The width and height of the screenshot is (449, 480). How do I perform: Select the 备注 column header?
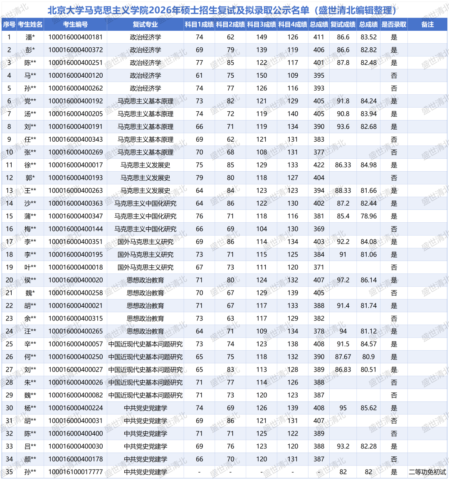427,25
